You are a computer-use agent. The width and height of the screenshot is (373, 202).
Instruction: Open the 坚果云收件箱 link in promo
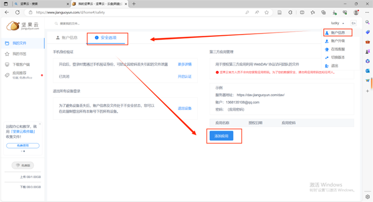(x=23, y=132)
